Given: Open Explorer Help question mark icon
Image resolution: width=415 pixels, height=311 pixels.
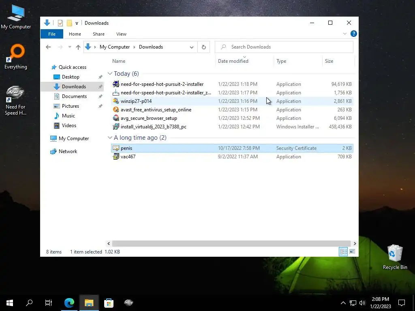Looking at the screenshot, I should click(x=353, y=34).
